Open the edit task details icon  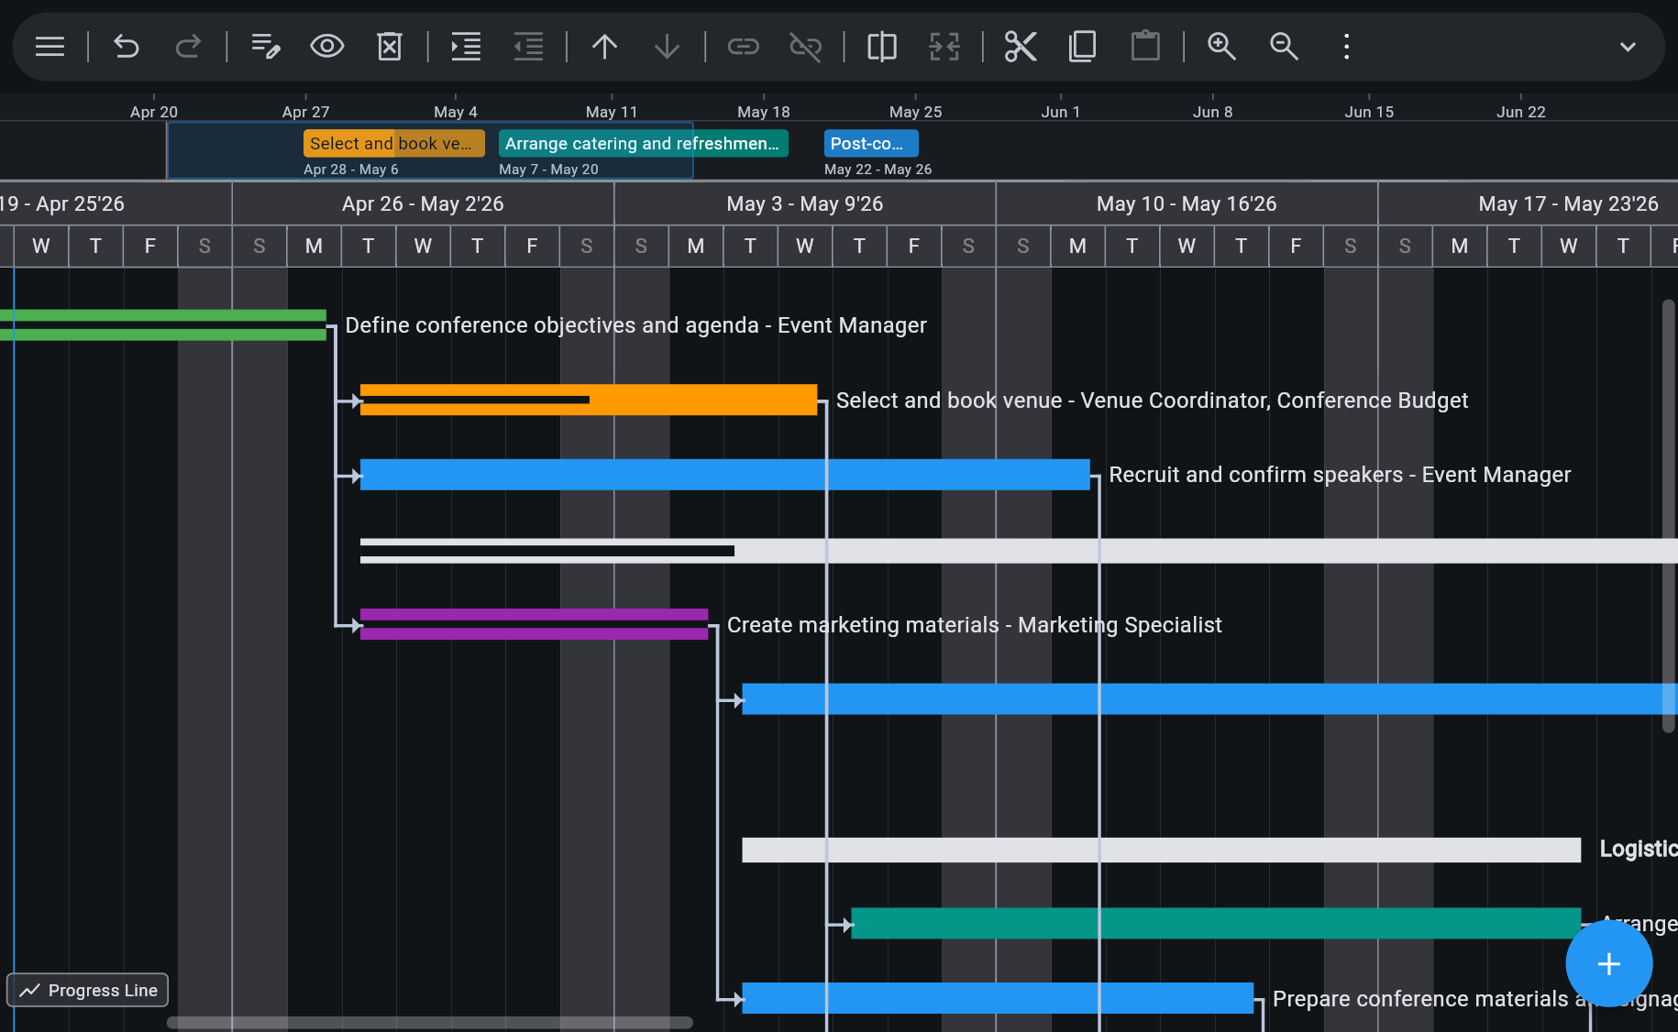pos(265,46)
